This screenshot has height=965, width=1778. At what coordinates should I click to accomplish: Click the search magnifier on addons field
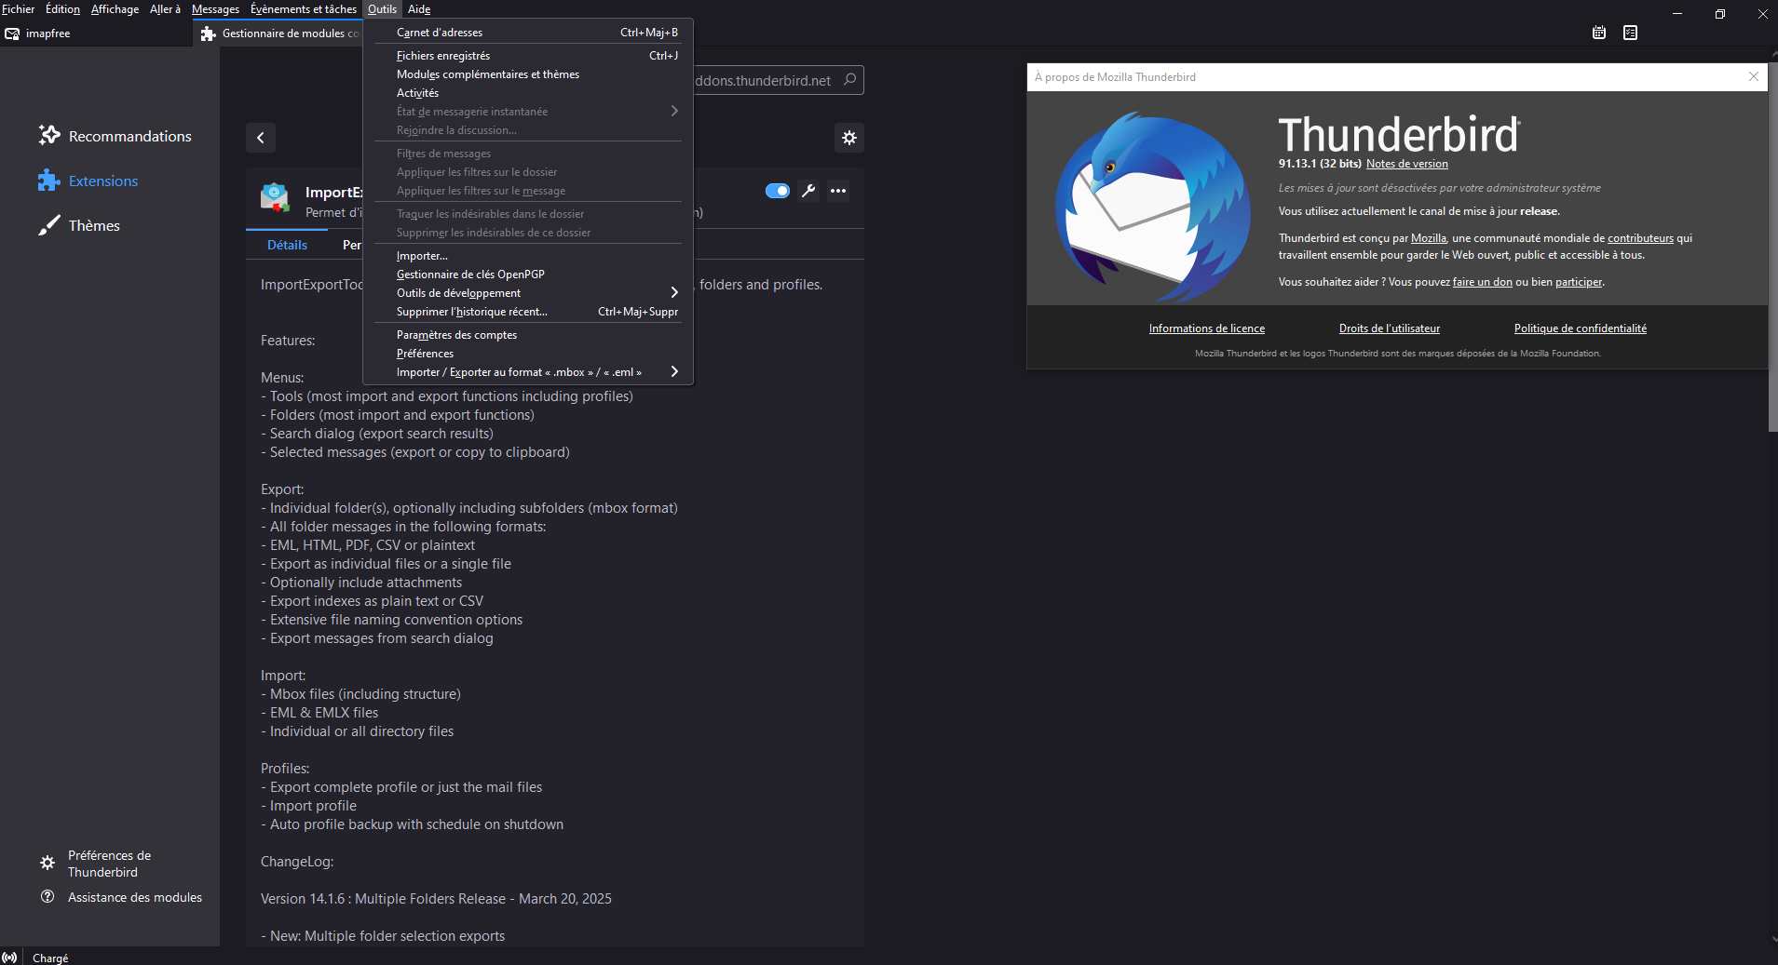click(849, 80)
